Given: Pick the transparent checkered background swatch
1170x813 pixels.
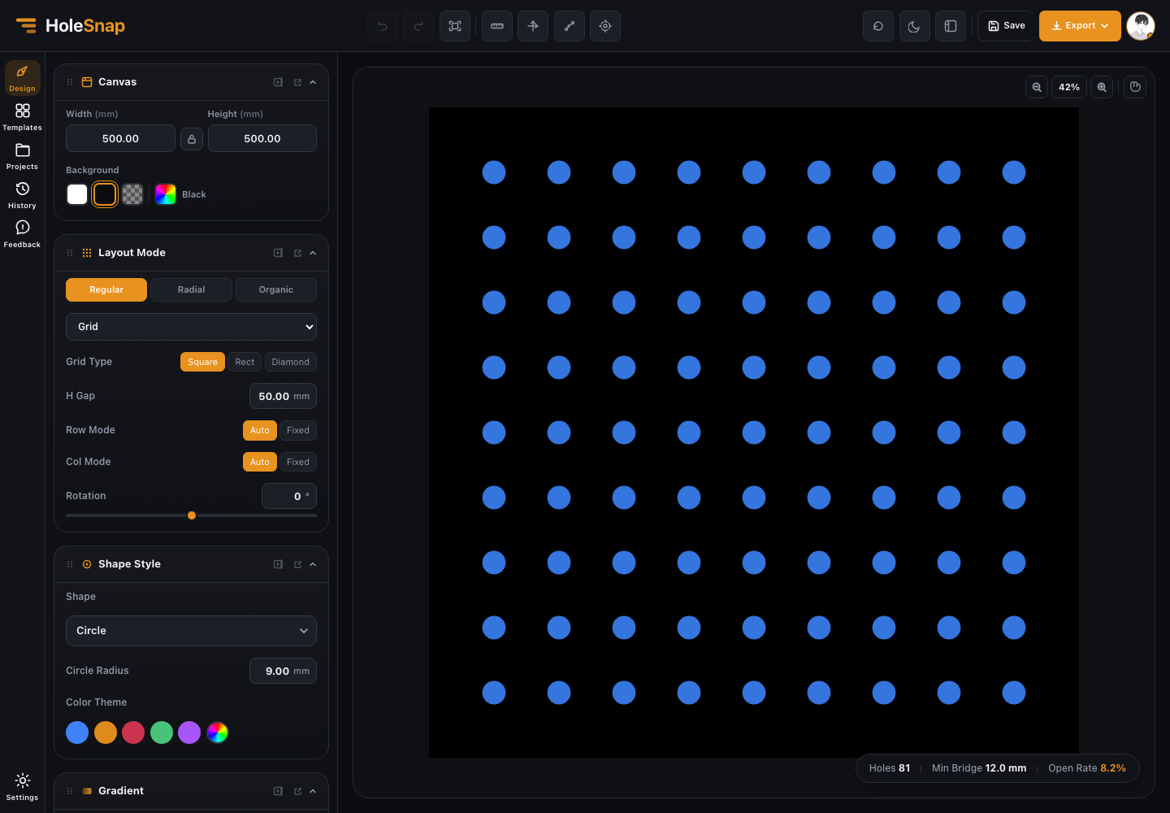Looking at the screenshot, I should tap(132, 194).
